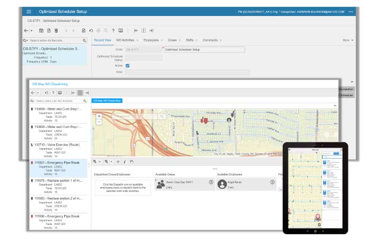Click the delete record trash icon
This screenshot has height=241, width=374.
pos(57,30)
